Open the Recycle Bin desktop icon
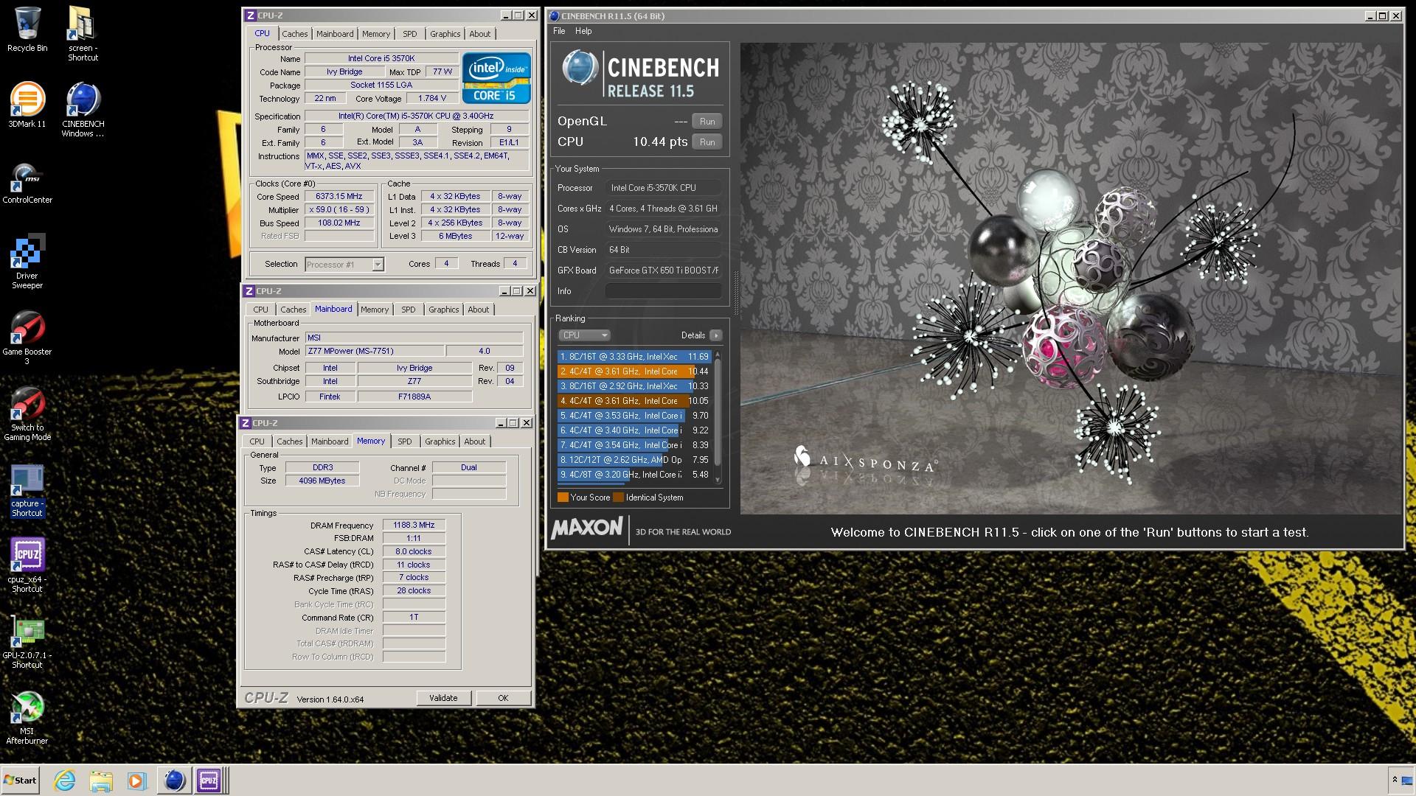This screenshot has height=796, width=1416. (27, 29)
